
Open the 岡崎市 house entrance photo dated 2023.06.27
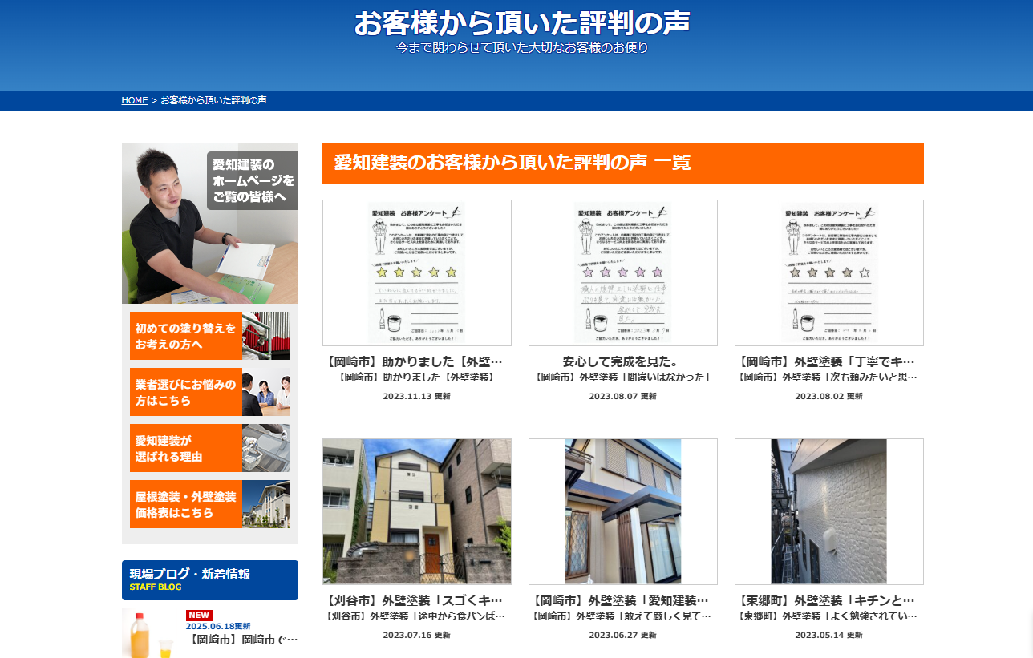coord(623,511)
